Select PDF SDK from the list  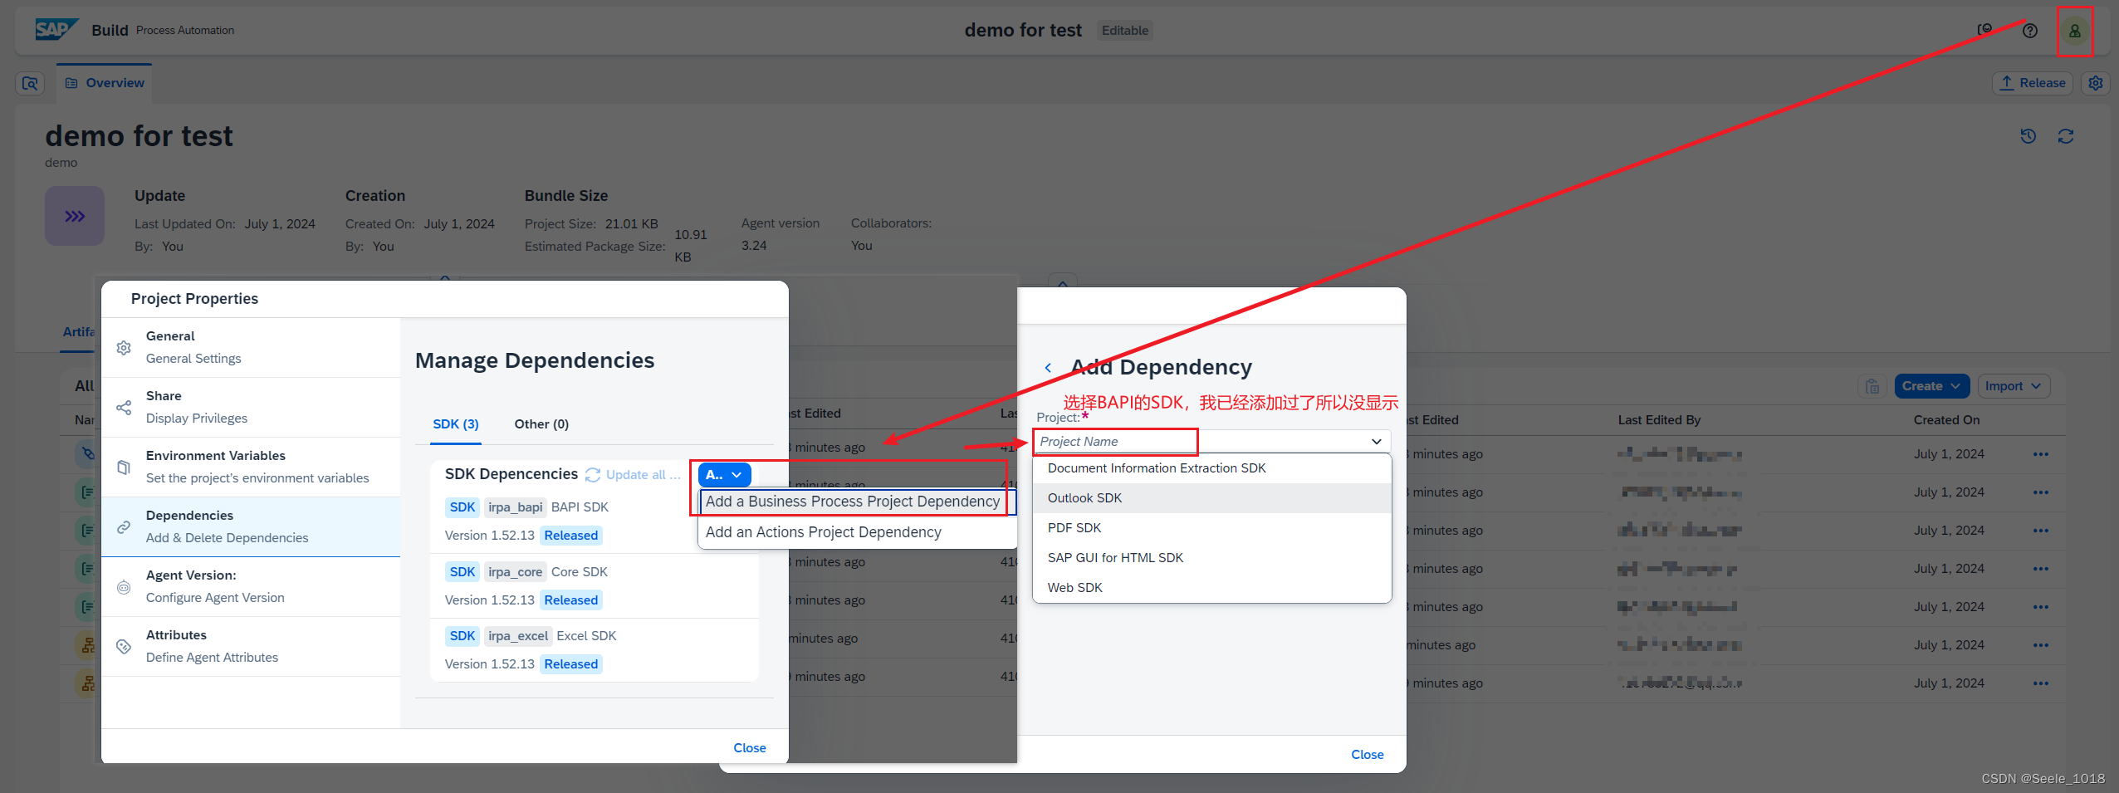(1212, 528)
